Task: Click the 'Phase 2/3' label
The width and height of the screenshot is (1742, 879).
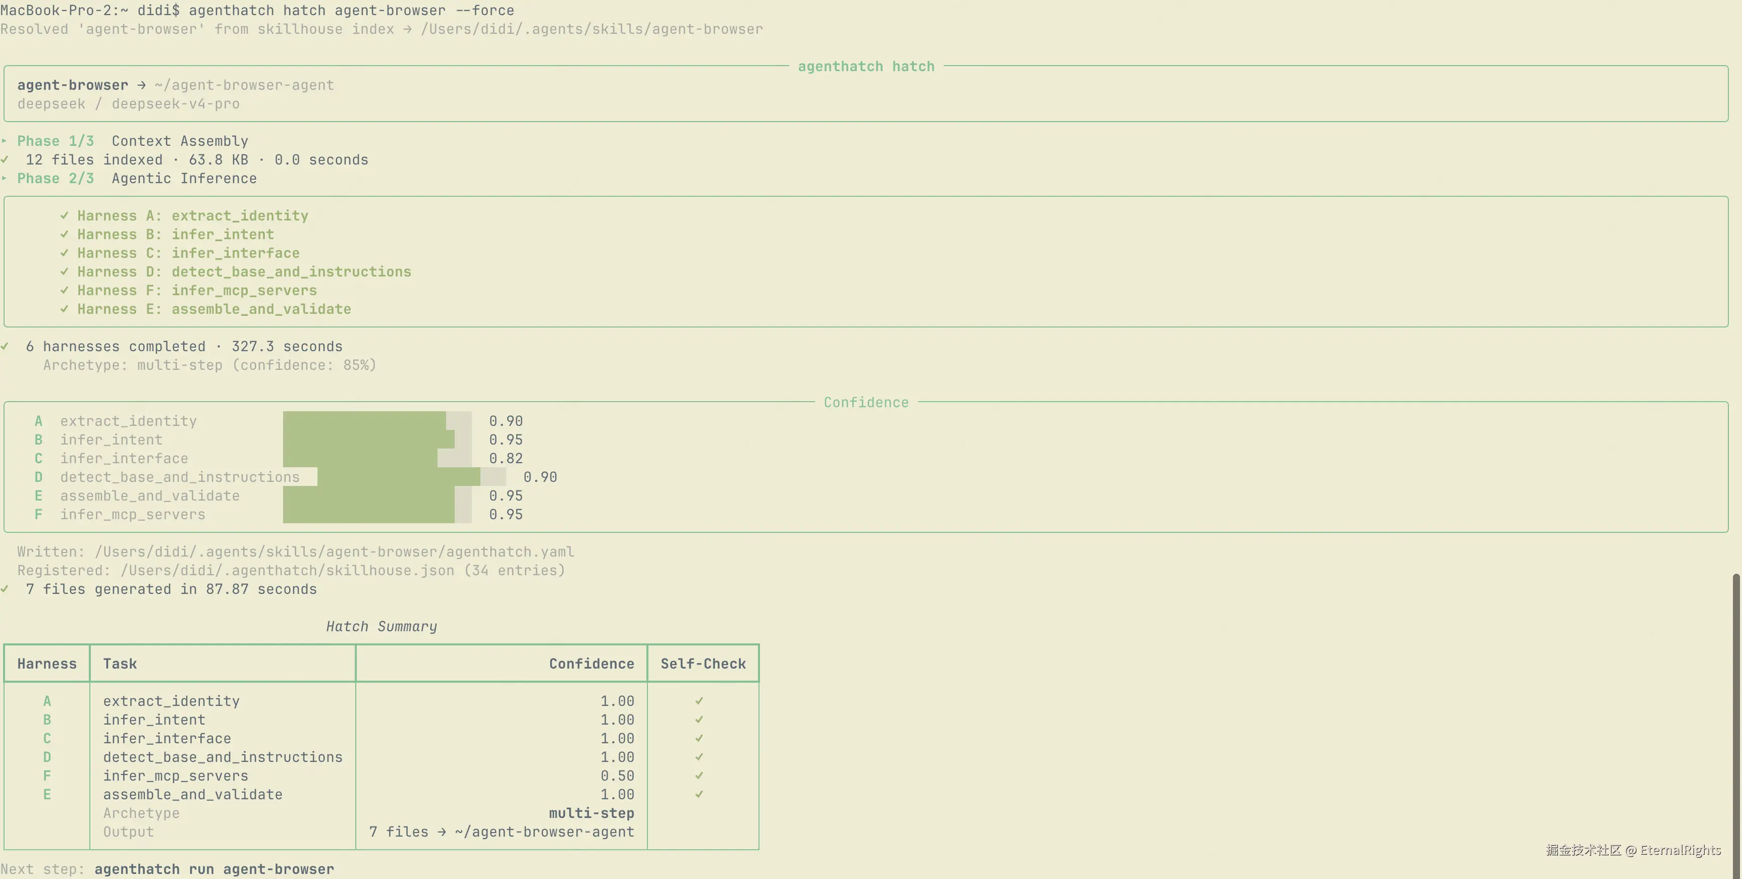Action: point(56,179)
